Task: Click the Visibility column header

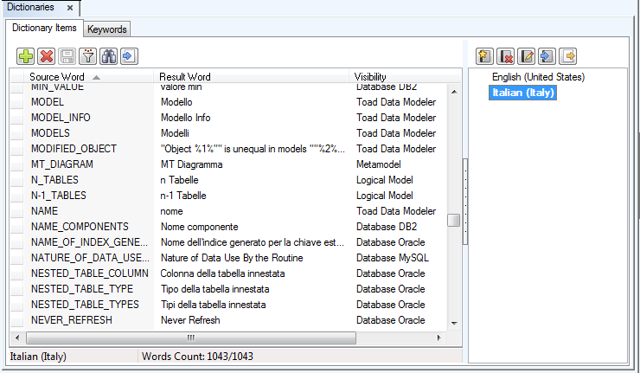Action: [x=370, y=77]
